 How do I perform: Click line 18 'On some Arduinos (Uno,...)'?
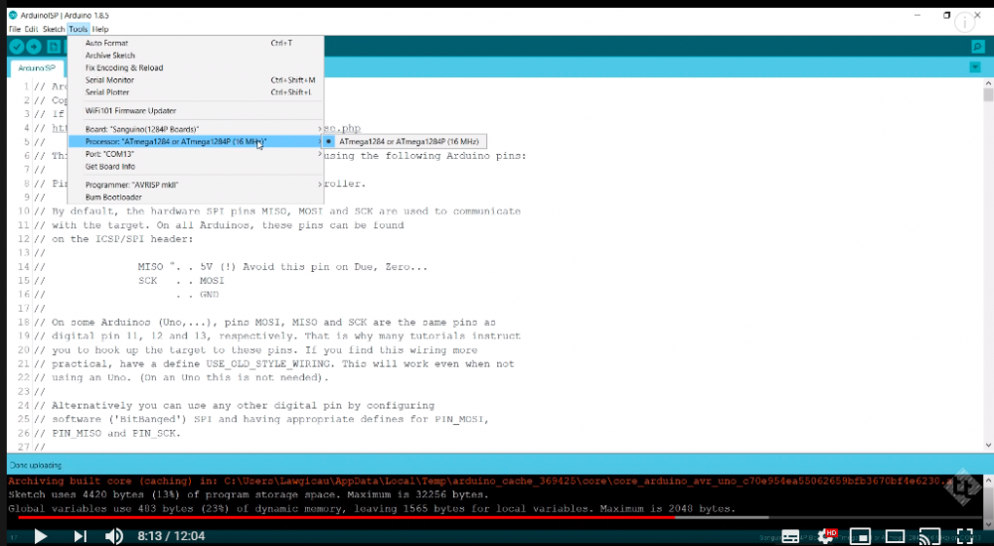tap(264, 323)
